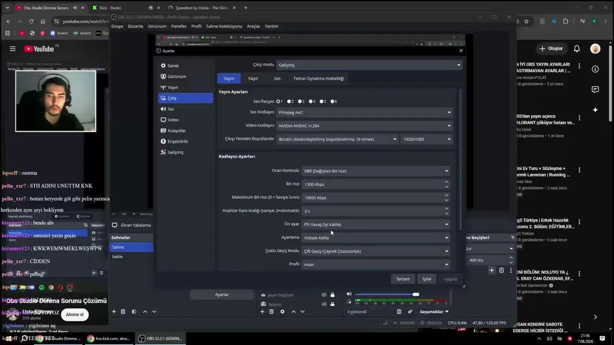The image size is (614, 345).
Task: Select audio track 5 radio button
Action: pos(322,102)
